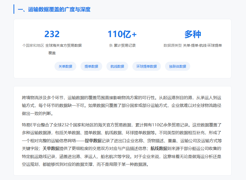246x180 pixels.
Task: Select the 提单数据 tag pill
Action: click(x=91, y=66)
